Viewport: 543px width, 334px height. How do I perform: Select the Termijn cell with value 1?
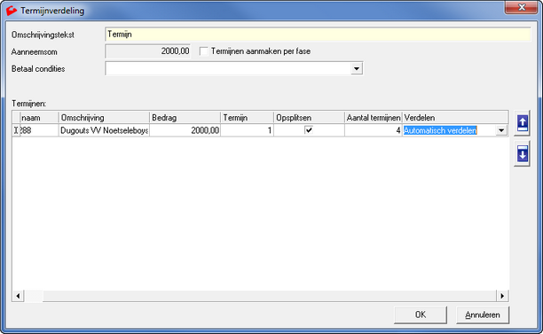click(x=247, y=130)
